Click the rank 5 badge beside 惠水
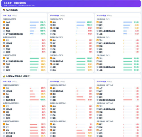Viewport: 142px width, 137px height. tap(51, 70)
